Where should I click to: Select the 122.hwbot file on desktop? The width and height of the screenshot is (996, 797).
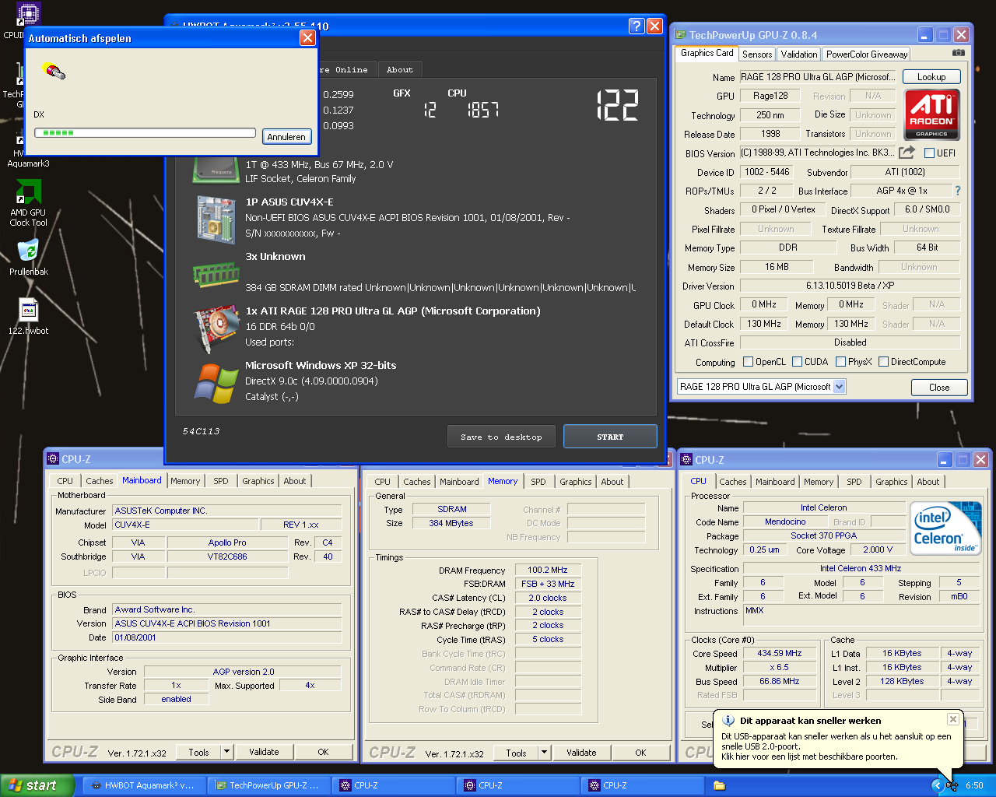tap(28, 318)
